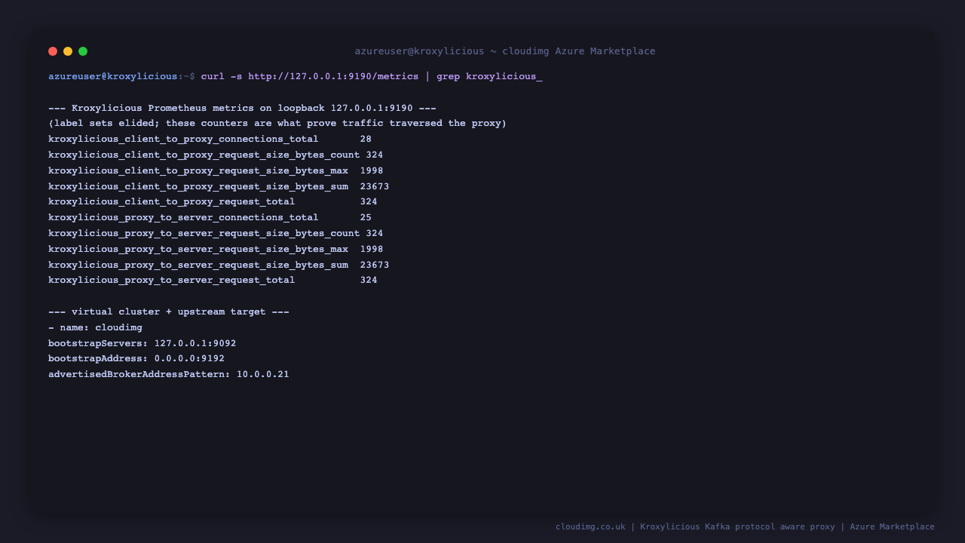
Task: Click the curl -s metrics command text
Action: [309, 76]
